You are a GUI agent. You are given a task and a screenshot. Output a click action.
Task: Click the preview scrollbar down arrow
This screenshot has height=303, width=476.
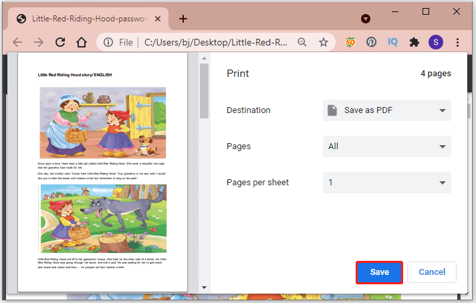(205, 287)
